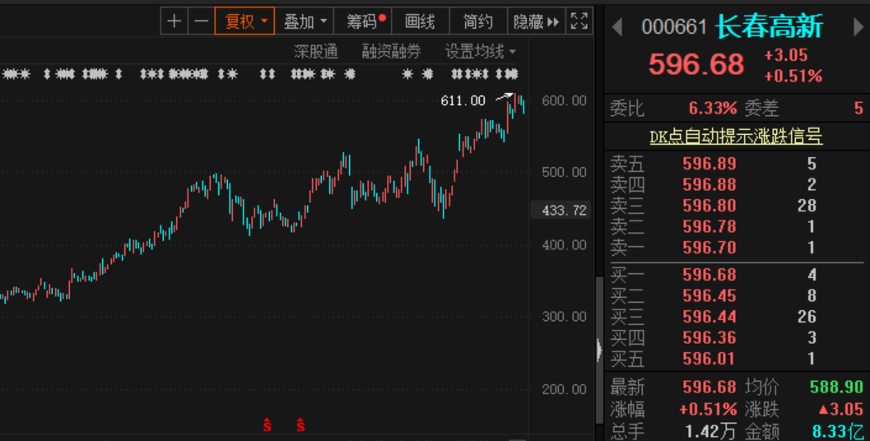The image size is (870, 441).
Task: Click the minus zoom-out chart button
Action: 200,21
